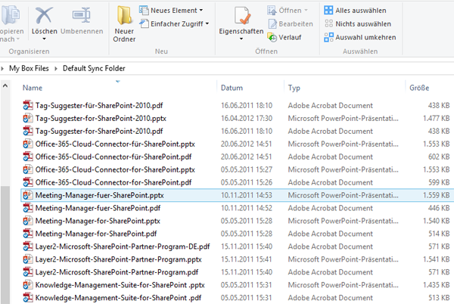Click the Löschen delete icon
Viewport: 454px width, 304px height.
(45, 15)
